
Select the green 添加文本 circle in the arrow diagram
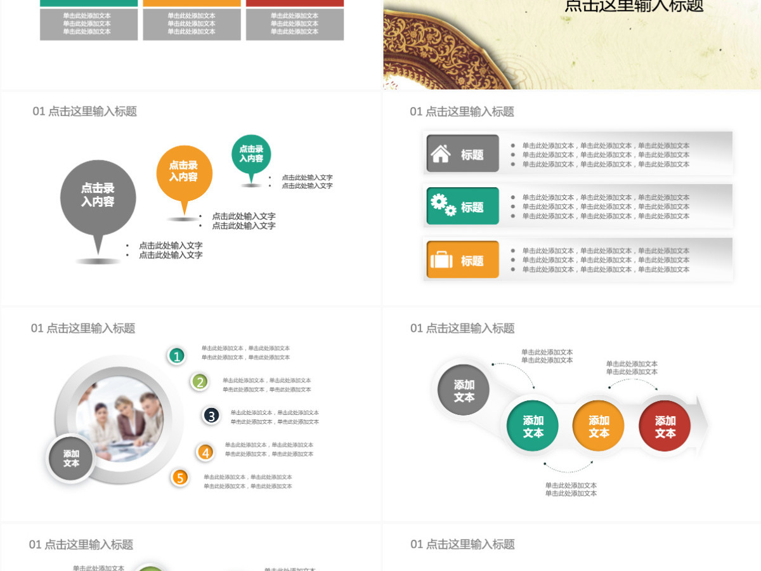point(533,426)
